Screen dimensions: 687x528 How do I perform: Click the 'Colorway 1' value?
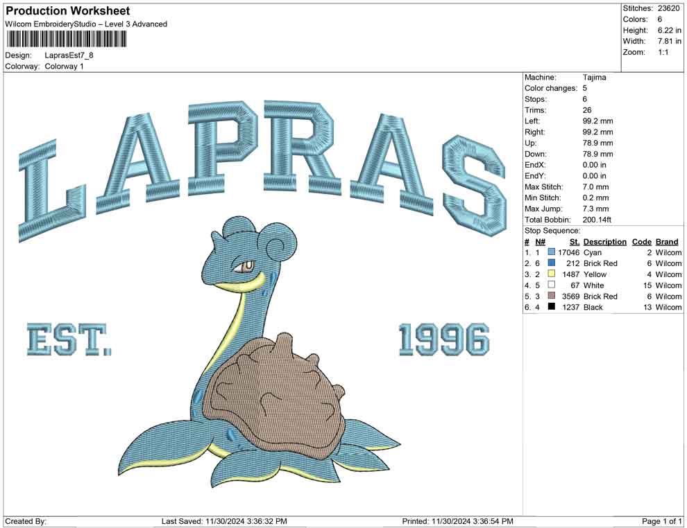(64, 67)
